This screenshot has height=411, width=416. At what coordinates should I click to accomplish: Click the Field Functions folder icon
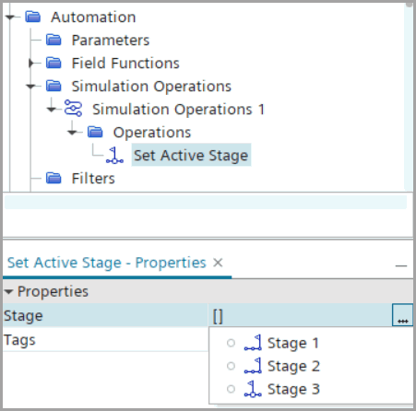(x=53, y=63)
